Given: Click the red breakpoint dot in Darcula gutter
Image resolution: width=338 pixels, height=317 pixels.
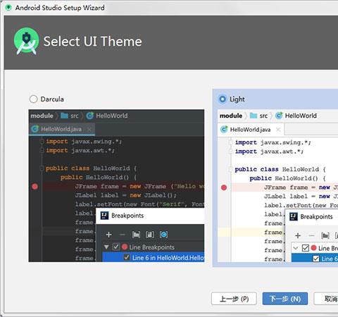Looking at the screenshot, I should [x=35, y=187].
